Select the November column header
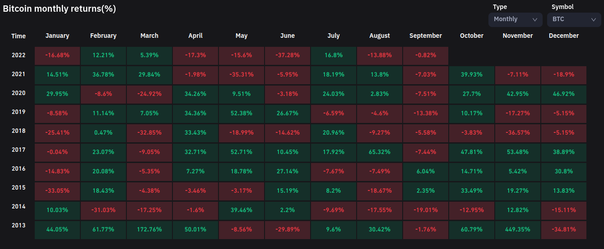Viewport: 604px width, 249px height. (x=518, y=36)
